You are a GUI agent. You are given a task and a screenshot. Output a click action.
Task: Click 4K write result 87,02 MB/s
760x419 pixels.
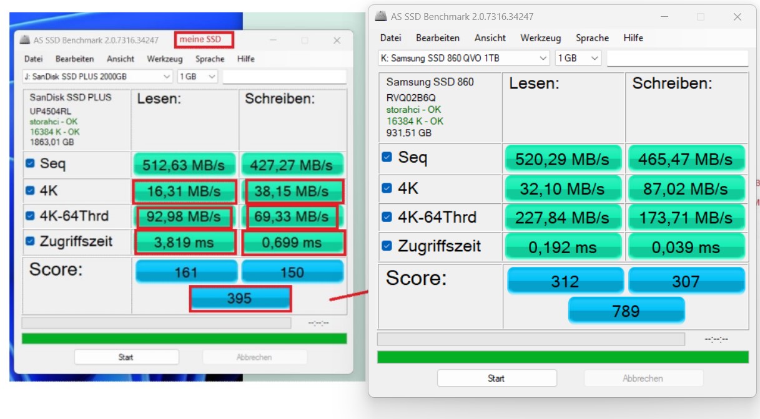coord(686,188)
